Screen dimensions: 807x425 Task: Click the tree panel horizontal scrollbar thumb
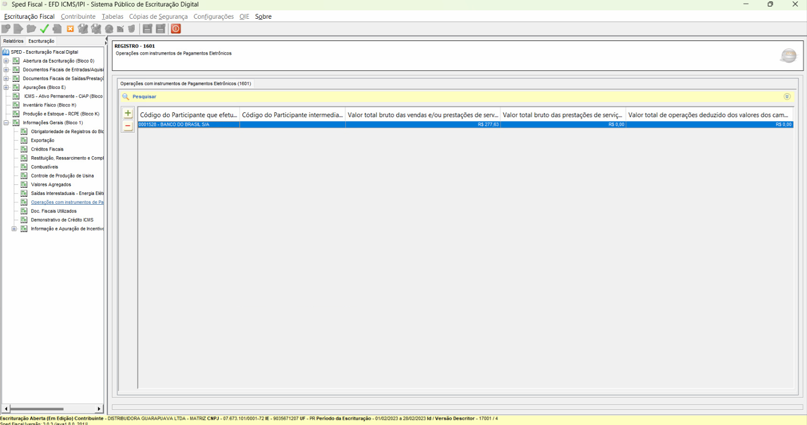(x=37, y=409)
